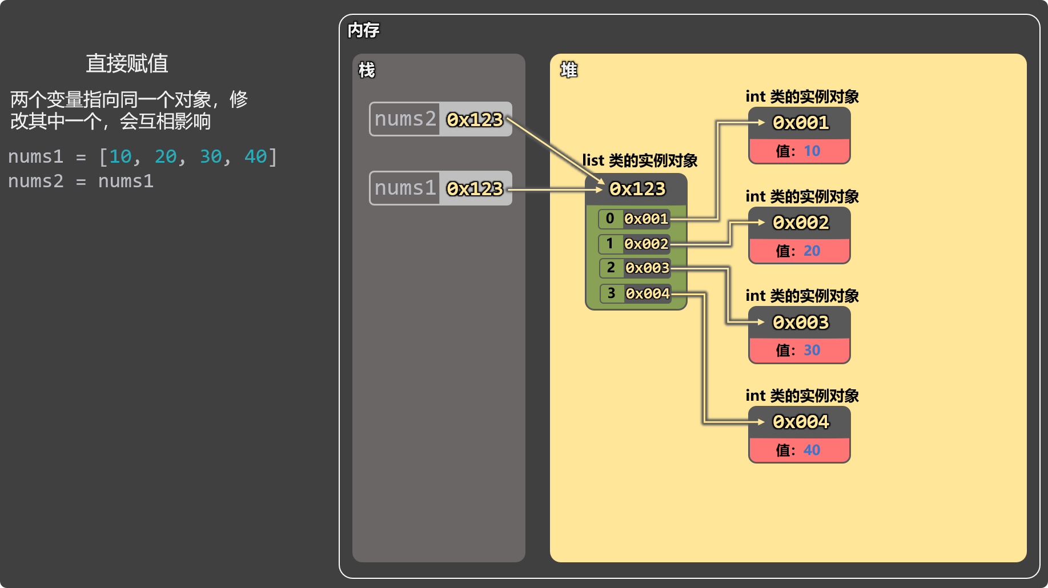Click the int object header 0x001
This screenshot has height=588, width=1048.
tap(800, 123)
